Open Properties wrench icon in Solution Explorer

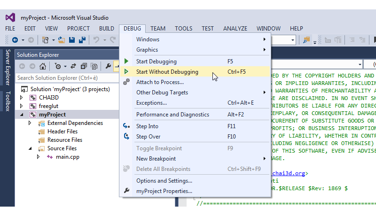point(108,66)
